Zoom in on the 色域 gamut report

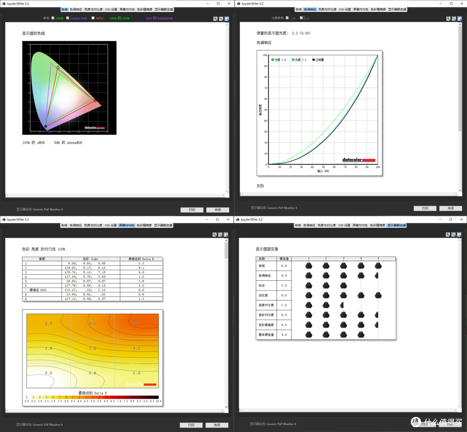coord(215,19)
